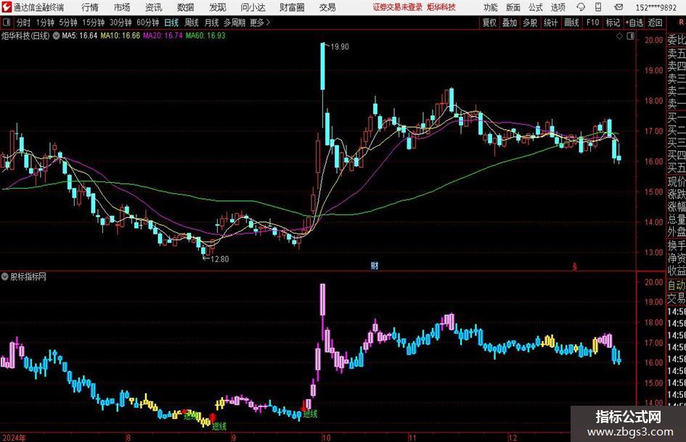Click the 股标指标网 indicator name
Image resolution: width=686 pixels, height=442 pixels.
[x=28, y=277]
